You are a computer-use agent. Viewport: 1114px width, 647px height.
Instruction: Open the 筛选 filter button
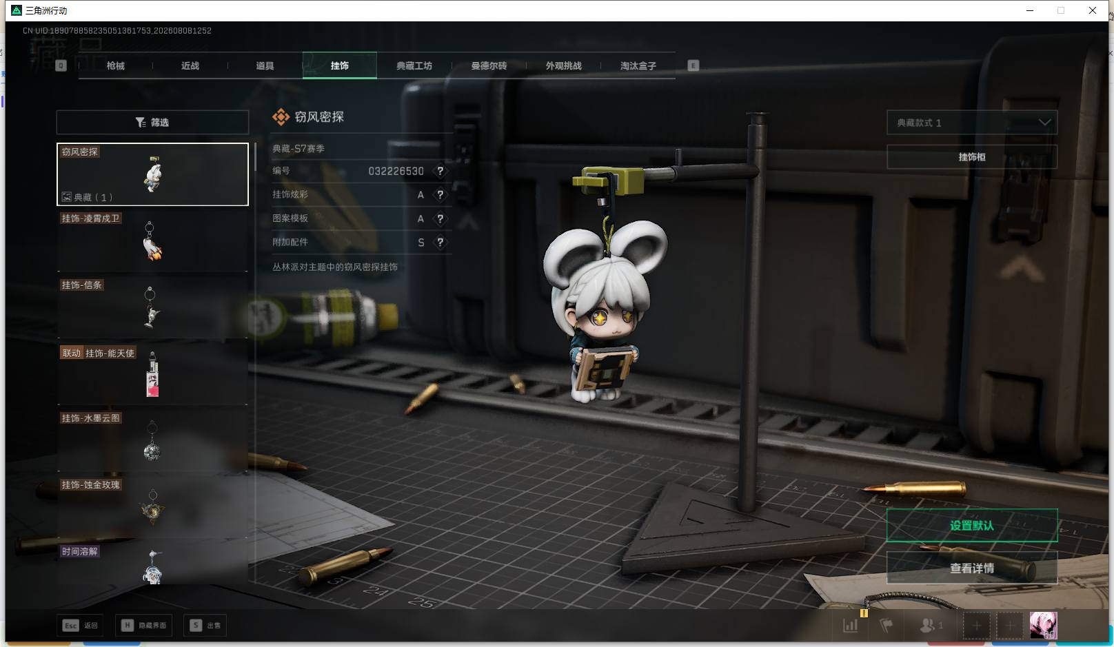152,122
